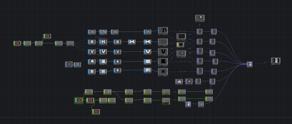The height and width of the screenshot is (124, 292).
Task: Click the rotated B node in B row
Action: (x=132, y=42)
